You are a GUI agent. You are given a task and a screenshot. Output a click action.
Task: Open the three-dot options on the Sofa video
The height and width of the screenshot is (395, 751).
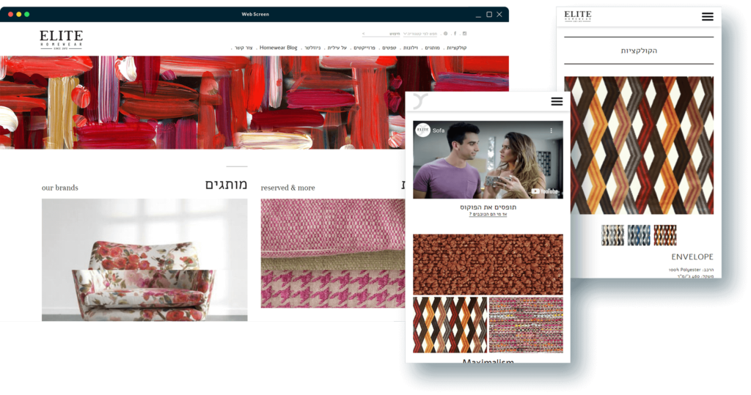pyautogui.click(x=552, y=130)
